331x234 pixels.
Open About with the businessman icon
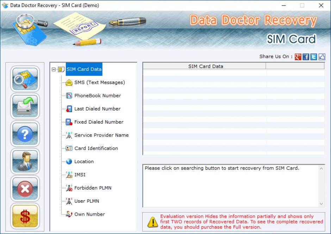click(25, 161)
